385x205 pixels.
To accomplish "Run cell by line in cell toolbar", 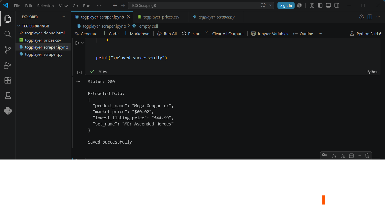I will (325, 155).
